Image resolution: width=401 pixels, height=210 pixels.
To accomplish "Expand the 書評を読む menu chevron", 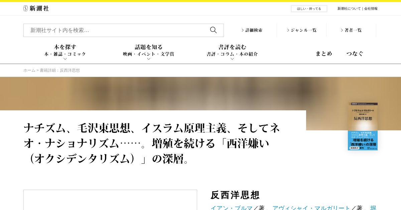I will tap(232, 59).
